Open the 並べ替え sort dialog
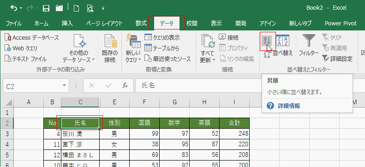 282,46
